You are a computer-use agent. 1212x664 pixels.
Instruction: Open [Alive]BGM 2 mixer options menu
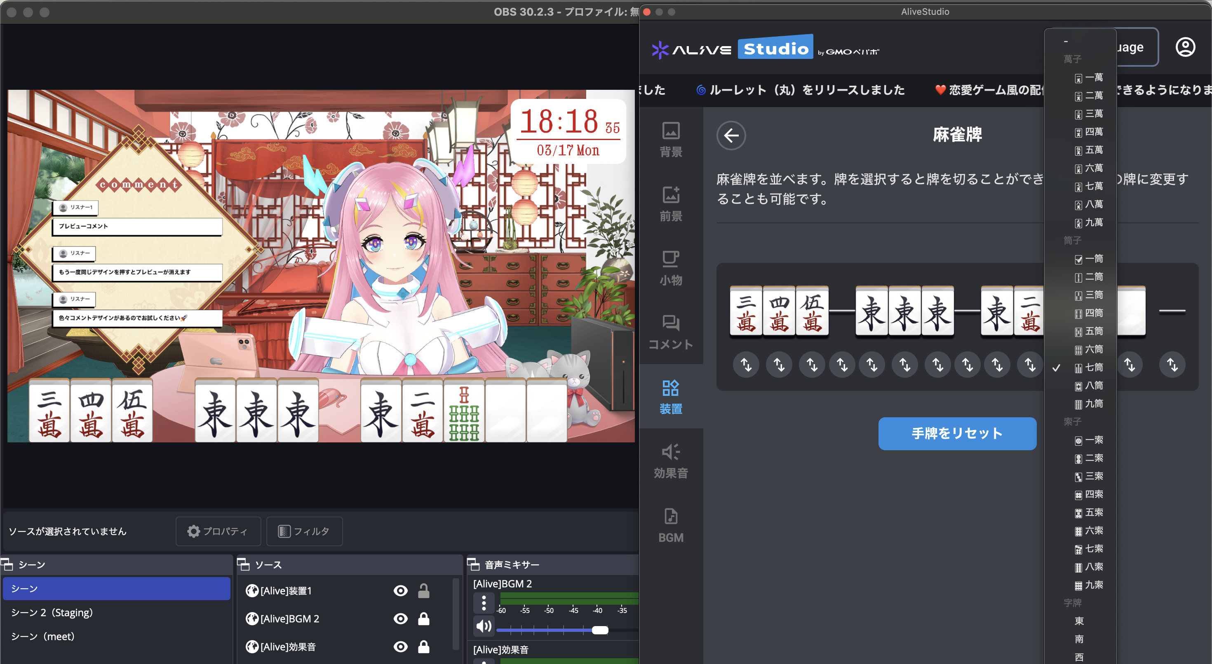click(x=484, y=602)
